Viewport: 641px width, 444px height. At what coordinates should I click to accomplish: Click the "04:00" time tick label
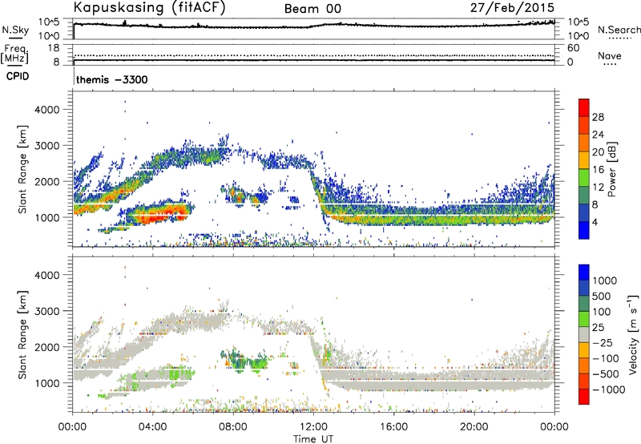pyautogui.click(x=153, y=427)
